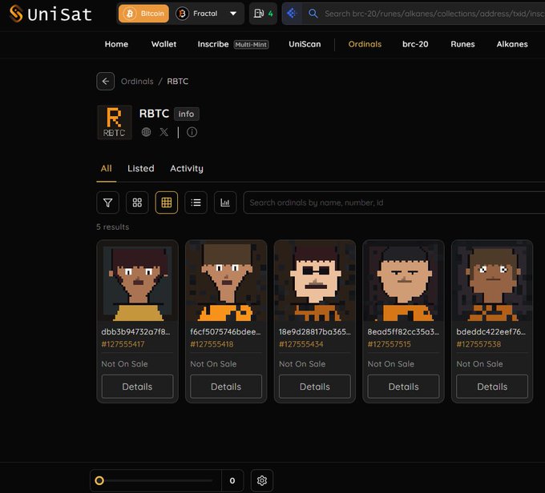Screen dimensions: 545x493
Task: Open the Alkanes nav item
Action: pos(511,44)
